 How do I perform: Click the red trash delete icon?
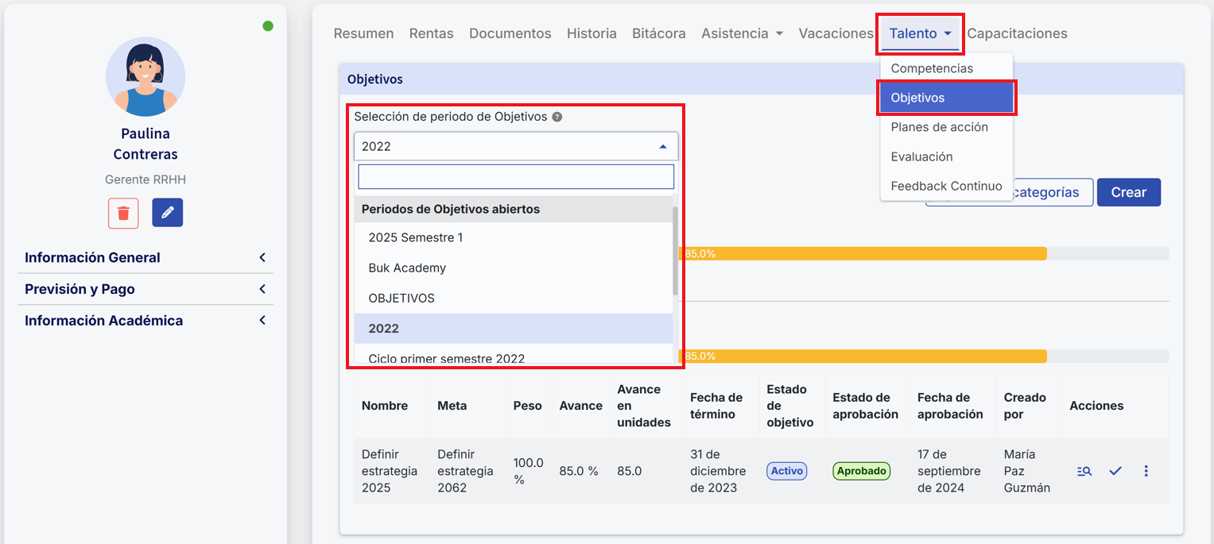coord(123,213)
